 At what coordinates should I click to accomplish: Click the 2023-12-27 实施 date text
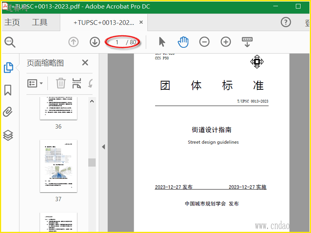(x=248, y=187)
